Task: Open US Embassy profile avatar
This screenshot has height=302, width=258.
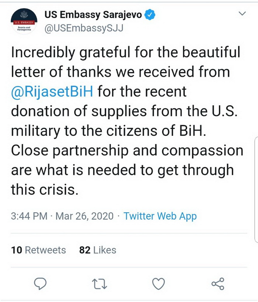Action: [x=24, y=21]
